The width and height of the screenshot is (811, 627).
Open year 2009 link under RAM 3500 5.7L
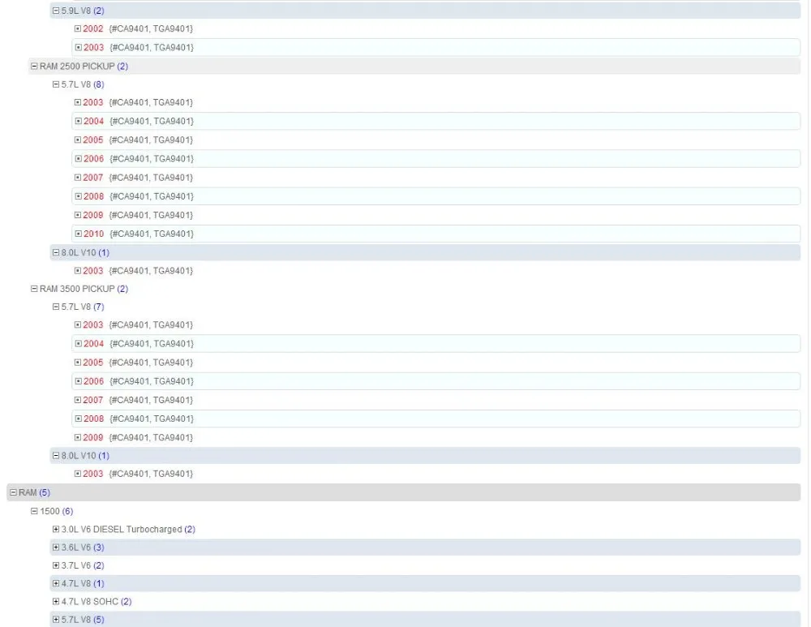pos(93,437)
